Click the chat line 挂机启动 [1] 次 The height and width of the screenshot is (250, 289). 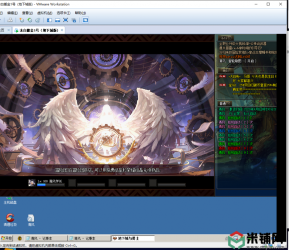click(236, 118)
